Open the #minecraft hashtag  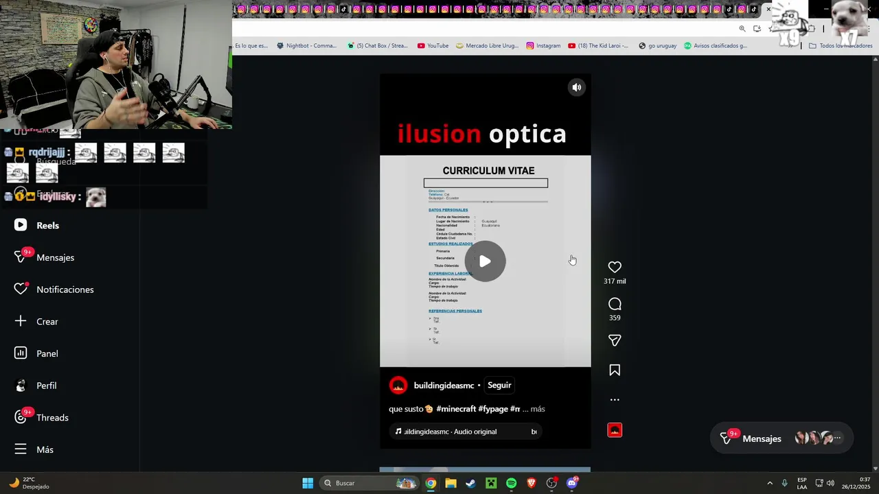coord(456,409)
